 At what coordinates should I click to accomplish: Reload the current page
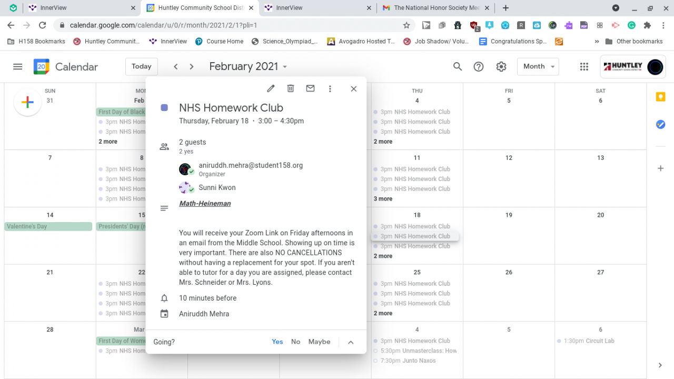click(x=43, y=25)
